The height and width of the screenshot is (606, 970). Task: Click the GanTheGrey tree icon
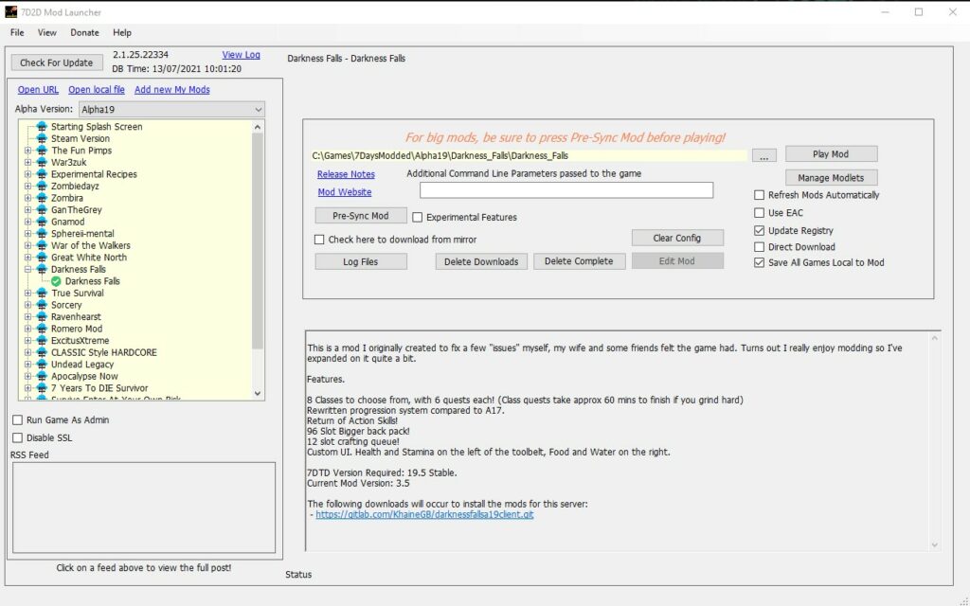42,209
